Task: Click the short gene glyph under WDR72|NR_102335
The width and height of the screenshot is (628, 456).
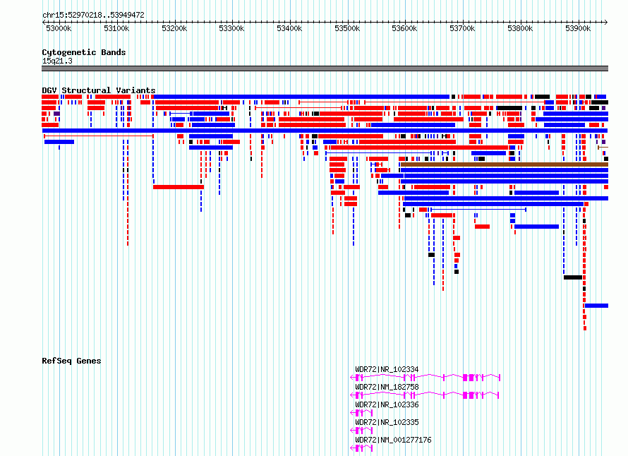Action: 362,431
